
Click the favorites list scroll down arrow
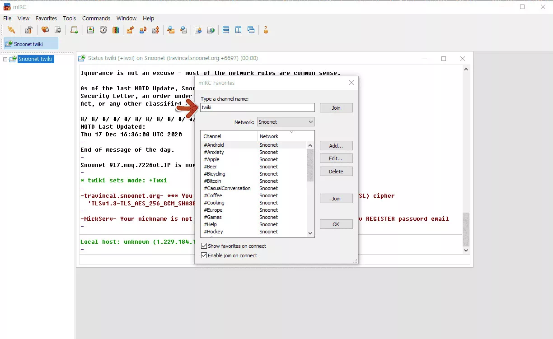pos(310,233)
